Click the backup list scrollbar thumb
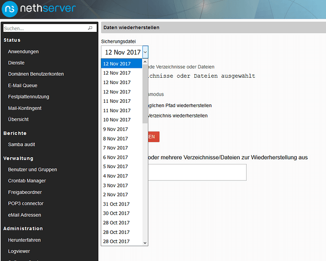This screenshot has height=261, width=326. (x=145, y=94)
